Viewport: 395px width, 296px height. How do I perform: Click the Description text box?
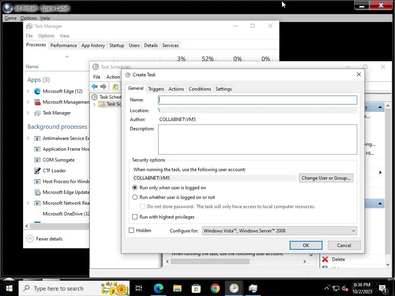[257, 140]
